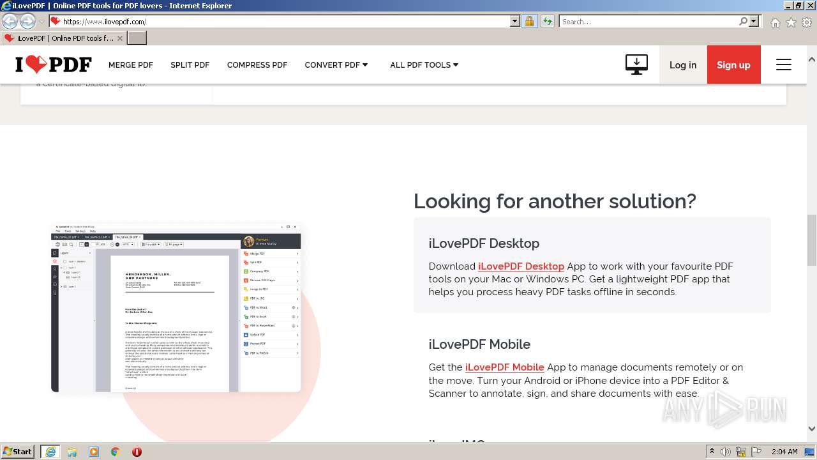Click the taskbar clock 2:04 AM
The image size is (817, 460).
pyautogui.click(x=784, y=452)
